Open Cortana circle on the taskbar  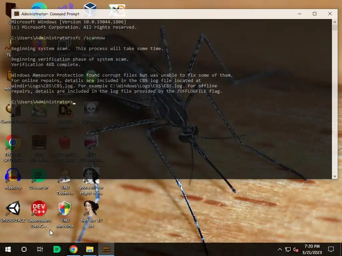24,249
